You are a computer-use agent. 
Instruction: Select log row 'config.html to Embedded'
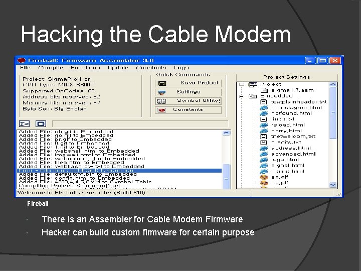point(74,178)
